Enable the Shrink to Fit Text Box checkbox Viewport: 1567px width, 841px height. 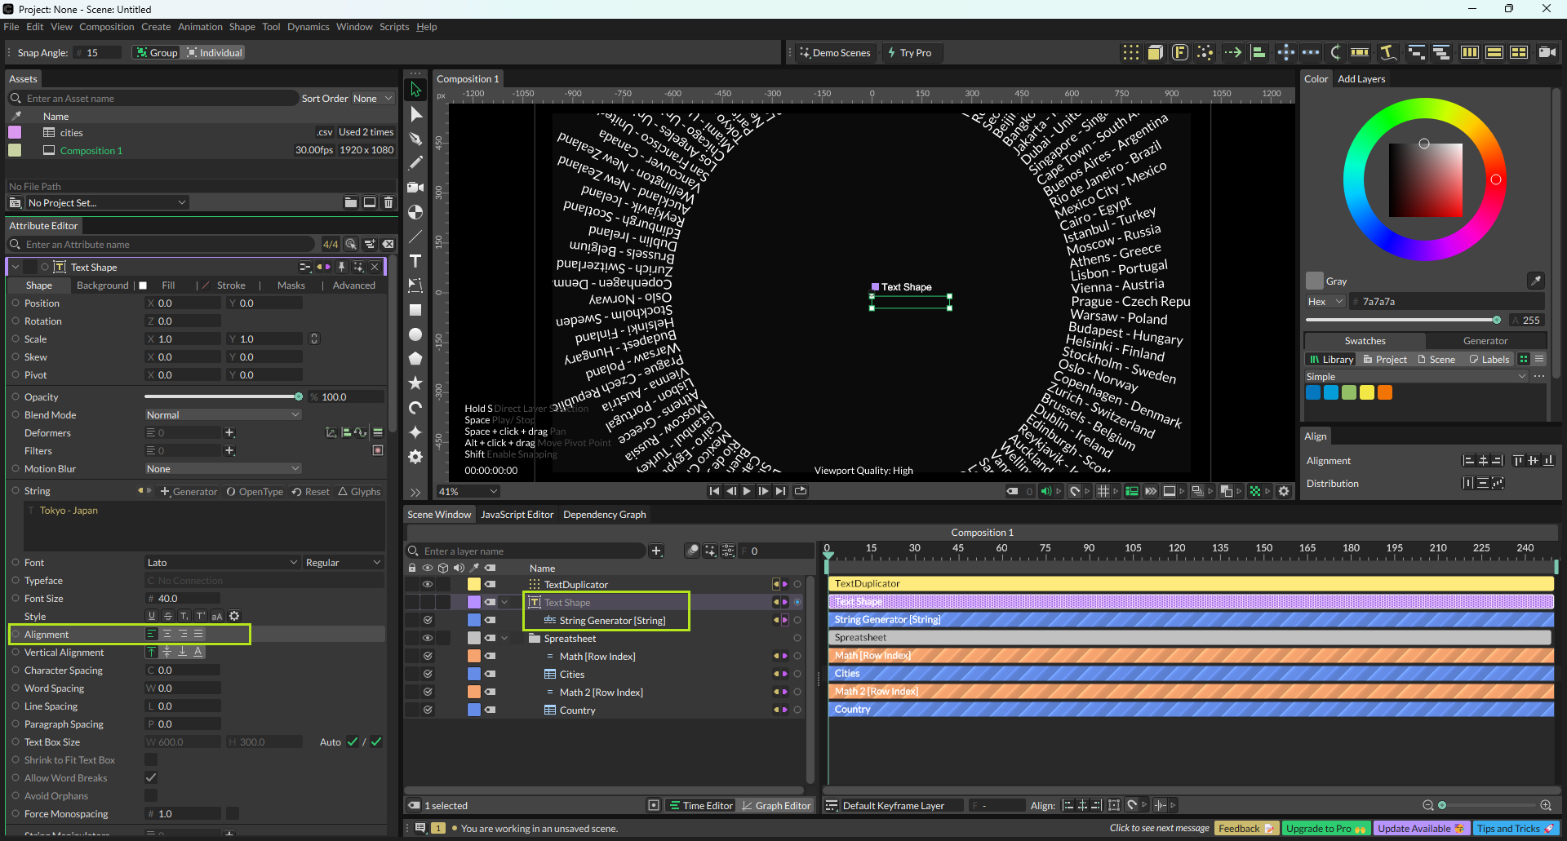[151, 760]
